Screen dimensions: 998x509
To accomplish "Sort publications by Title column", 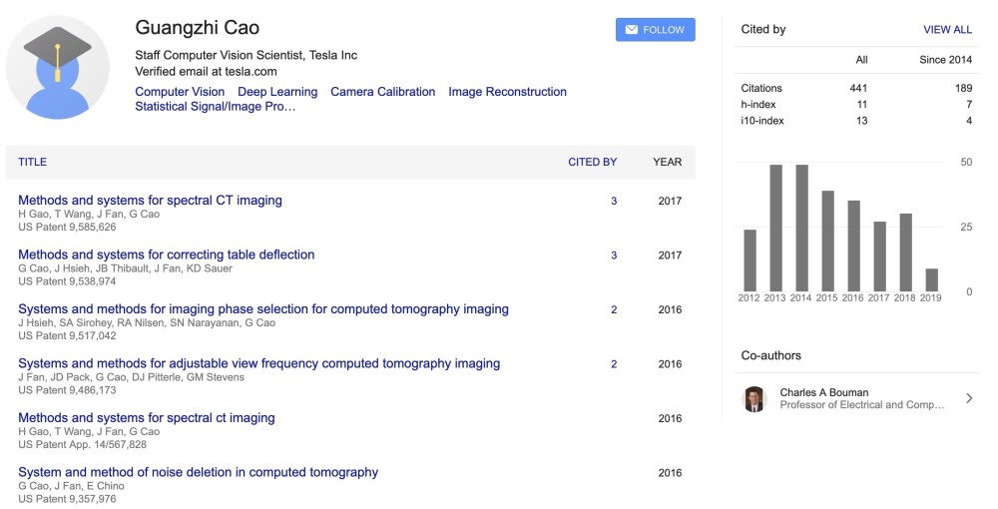I will (x=33, y=162).
